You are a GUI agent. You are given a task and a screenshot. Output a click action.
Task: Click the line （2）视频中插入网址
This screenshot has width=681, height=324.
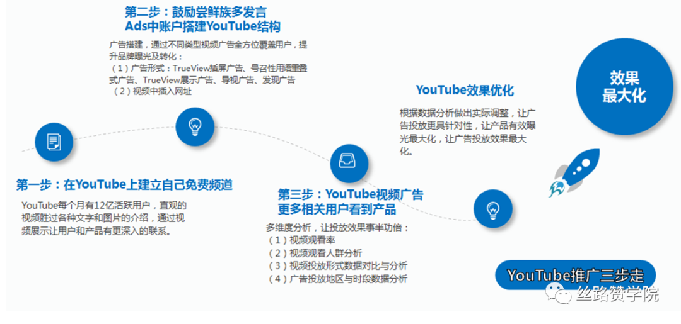click(151, 92)
